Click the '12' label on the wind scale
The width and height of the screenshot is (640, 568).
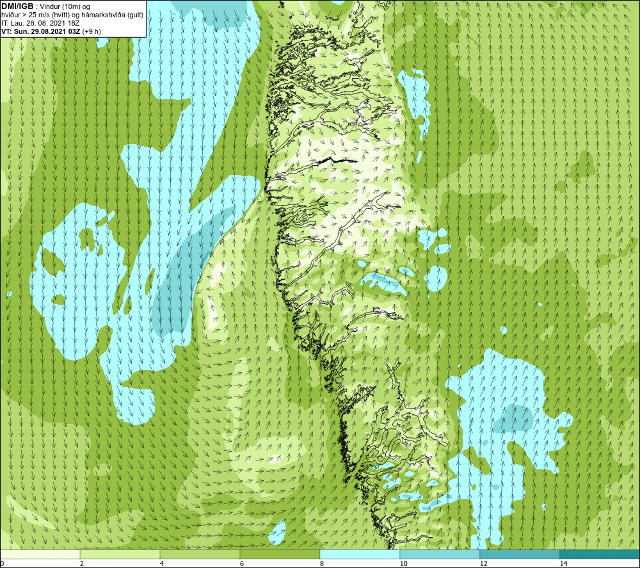(483, 564)
